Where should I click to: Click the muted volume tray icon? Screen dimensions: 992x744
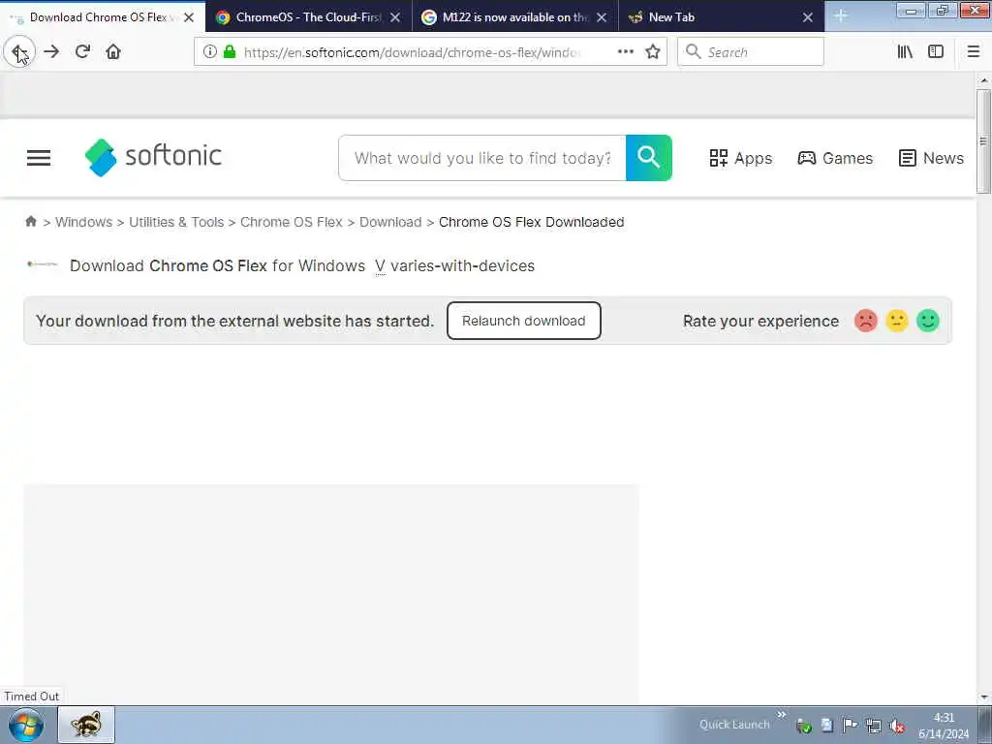tap(896, 726)
